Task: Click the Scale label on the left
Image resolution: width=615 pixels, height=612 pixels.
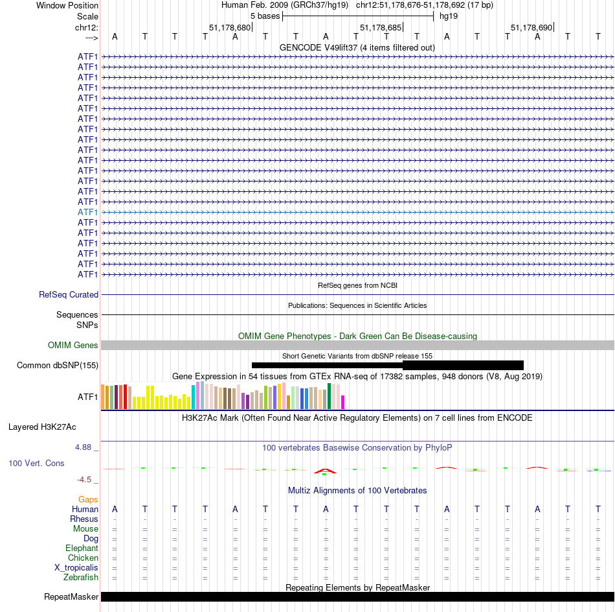Action: pyautogui.click(x=87, y=16)
